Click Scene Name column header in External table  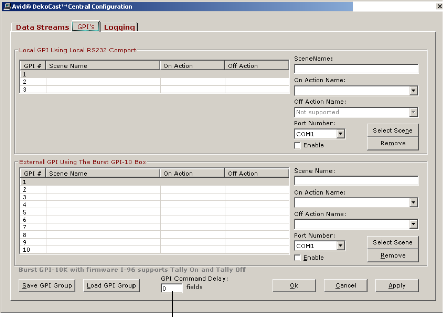(102, 173)
